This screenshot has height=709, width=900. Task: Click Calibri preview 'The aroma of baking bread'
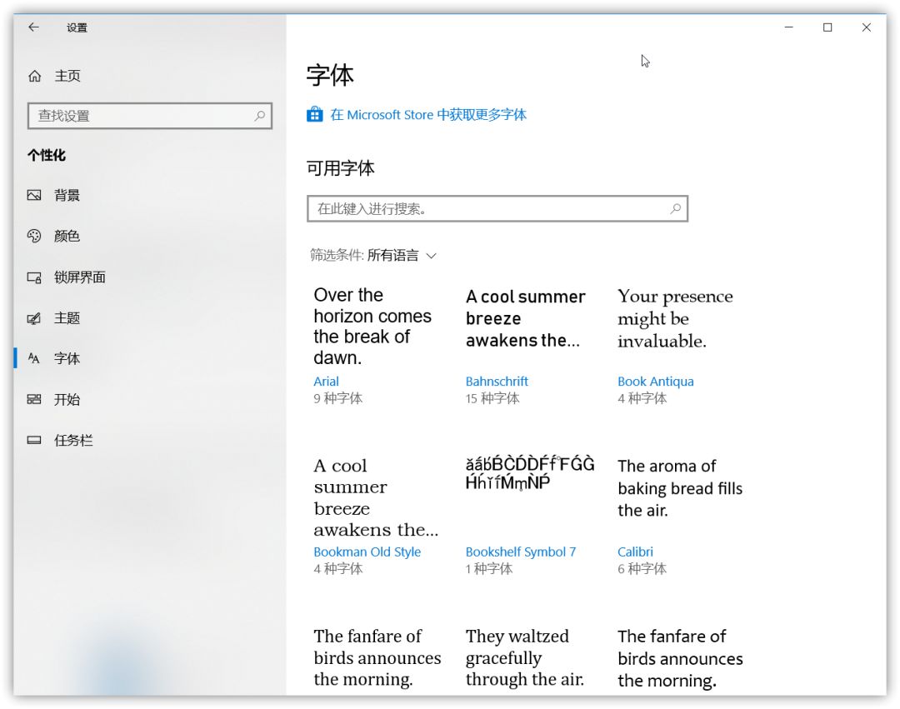680,488
